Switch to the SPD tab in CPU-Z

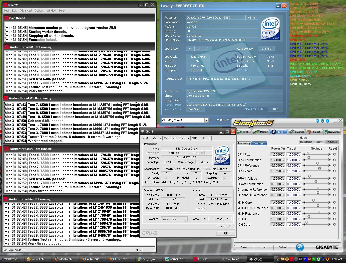point(195,138)
